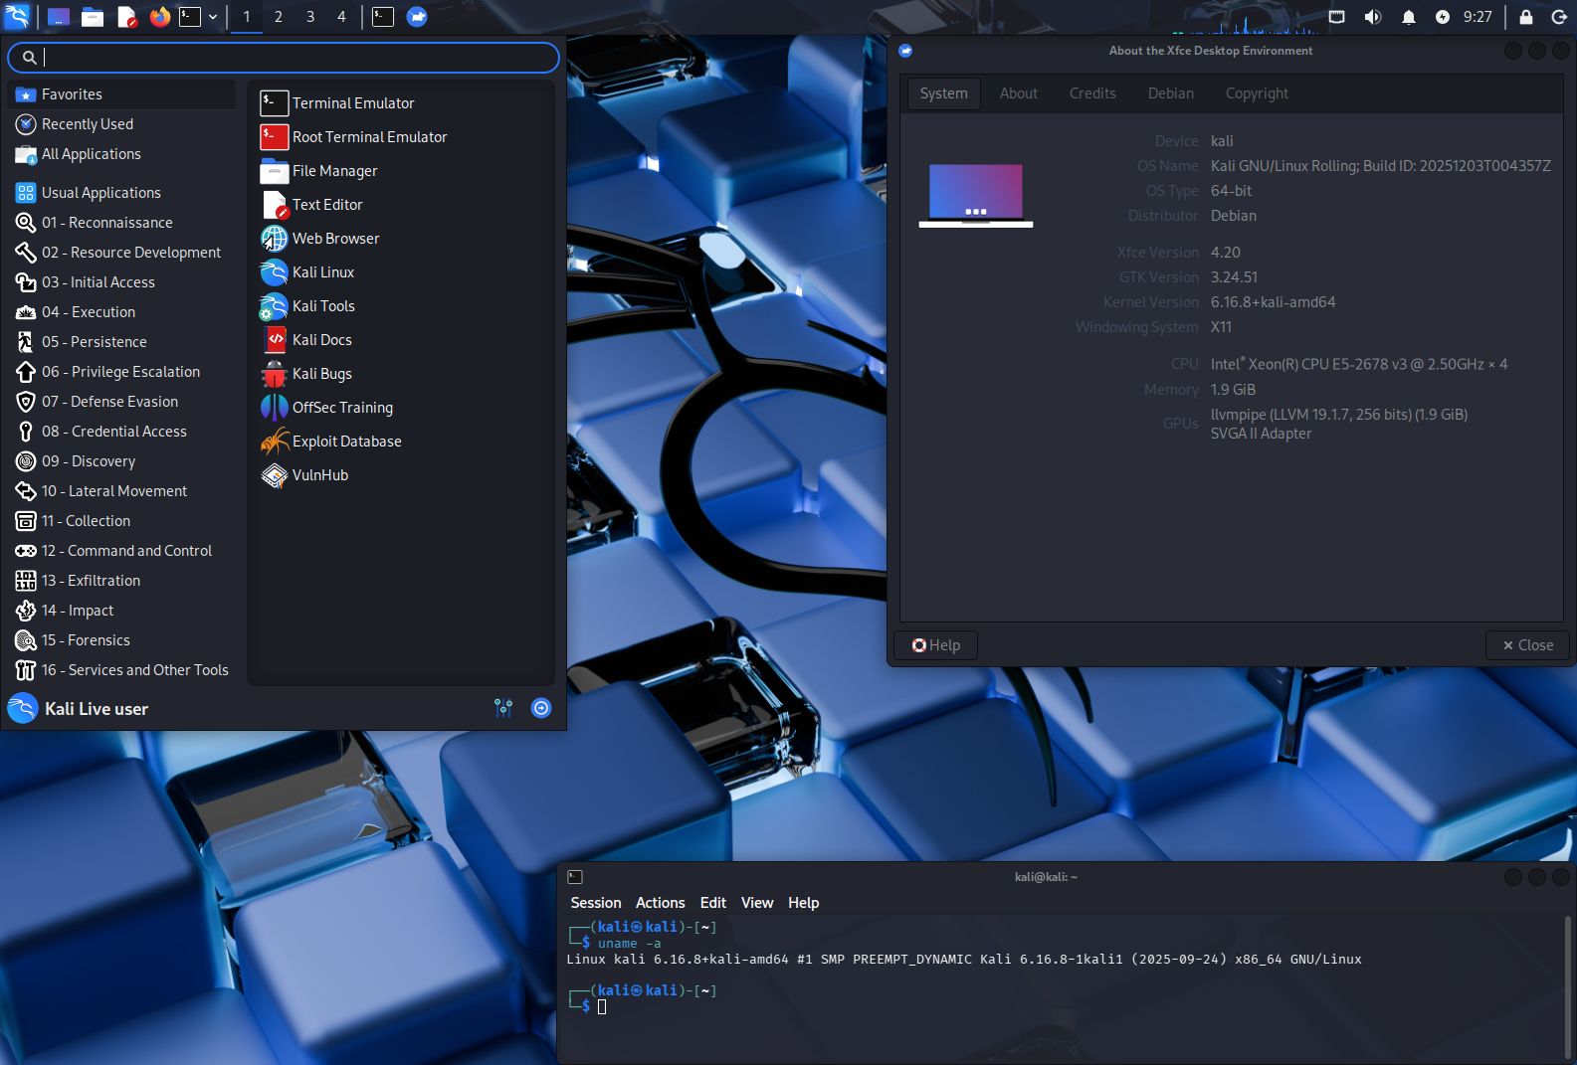Switch to workspace 2
1577x1065 pixels.
(279, 17)
